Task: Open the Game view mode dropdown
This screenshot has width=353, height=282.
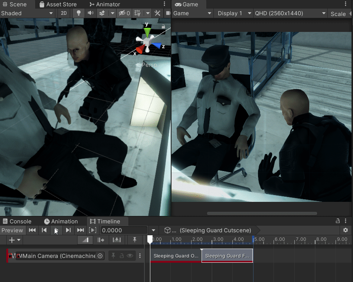Action: (x=192, y=13)
